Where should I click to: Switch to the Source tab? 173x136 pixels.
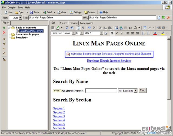[64, 23]
